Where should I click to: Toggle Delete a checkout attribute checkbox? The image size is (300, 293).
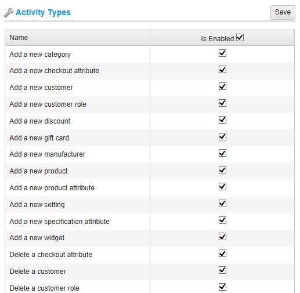(x=222, y=254)
